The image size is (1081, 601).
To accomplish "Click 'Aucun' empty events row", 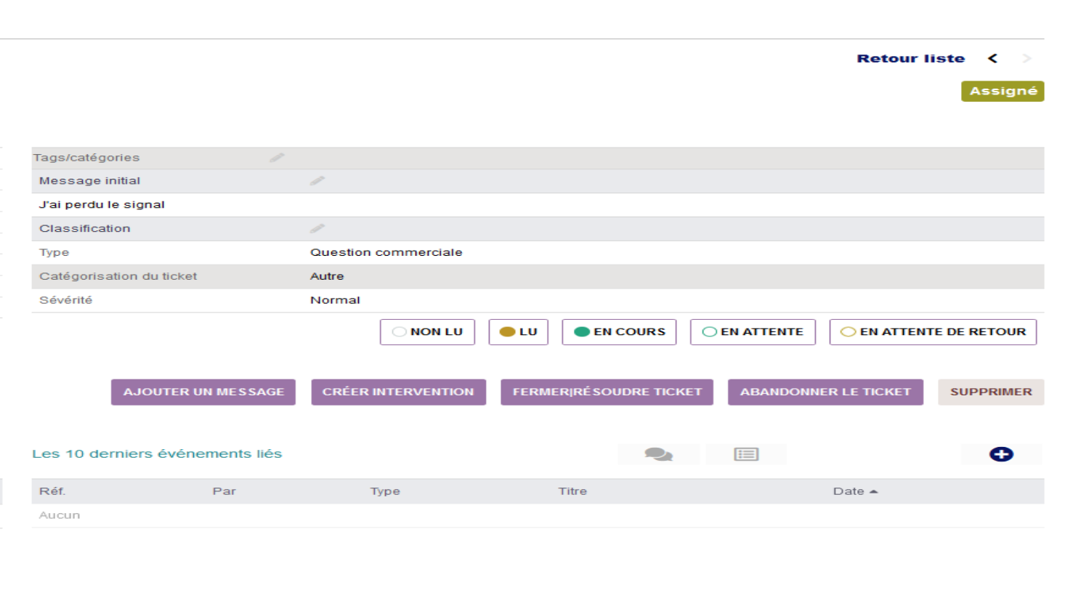I will tap(60, 515).
